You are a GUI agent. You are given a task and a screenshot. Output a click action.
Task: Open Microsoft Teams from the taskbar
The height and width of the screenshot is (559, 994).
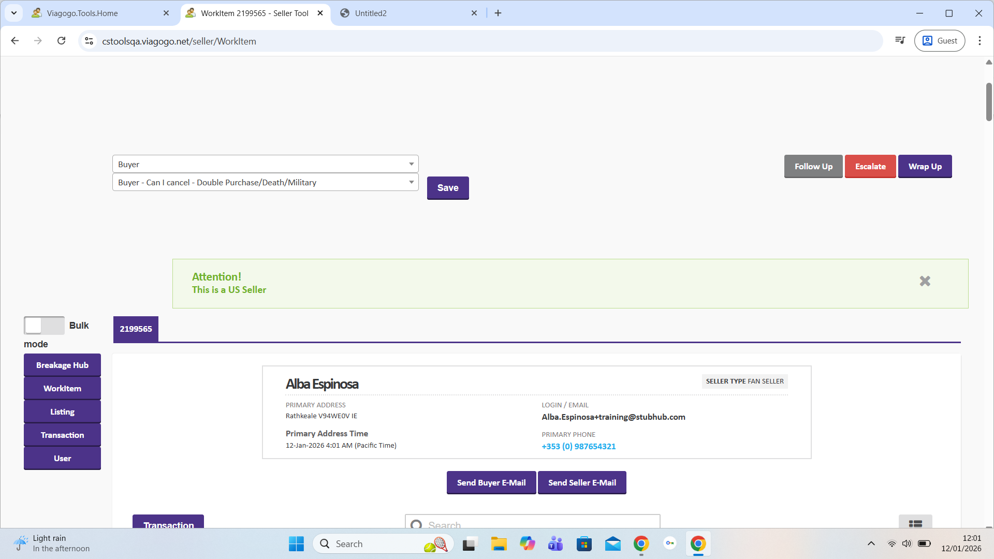coord(556,543)
